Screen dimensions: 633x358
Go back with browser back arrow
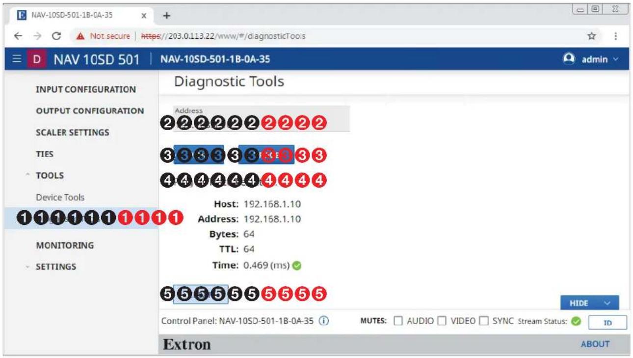(18, 36)
